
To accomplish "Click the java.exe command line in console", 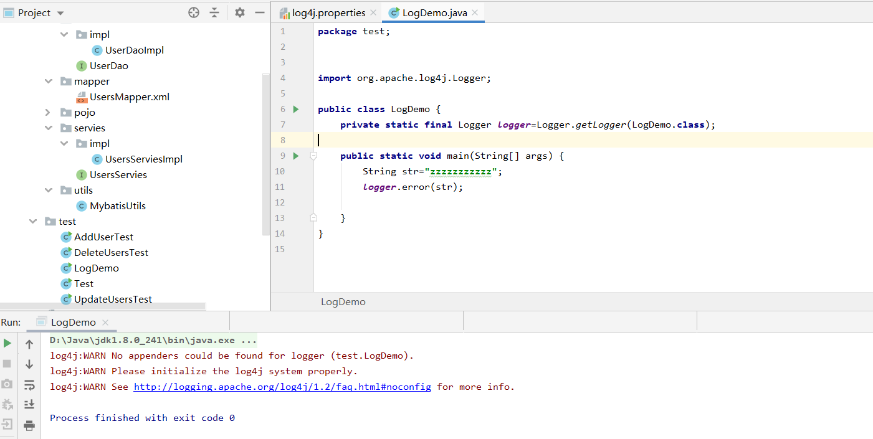I will [153, 341].
